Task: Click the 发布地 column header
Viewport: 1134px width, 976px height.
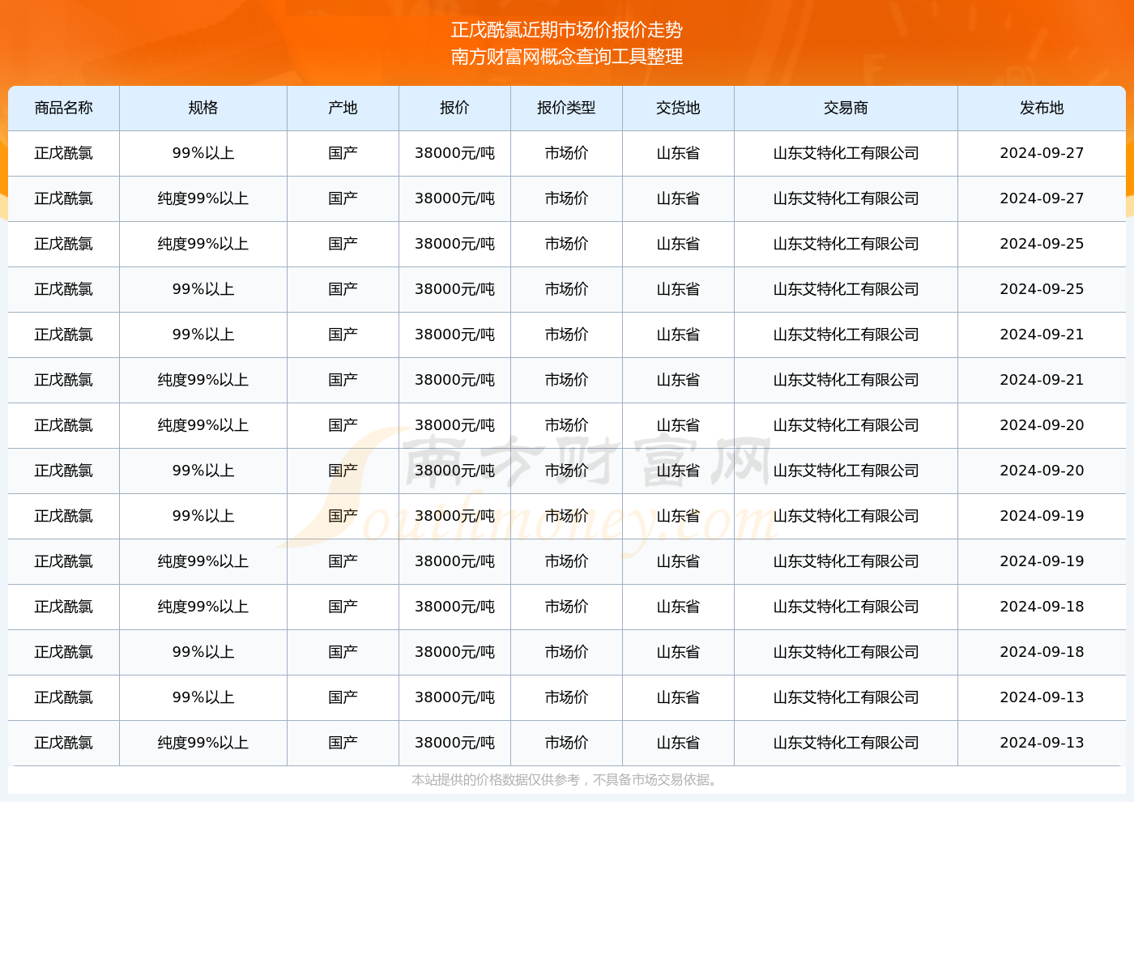Action: click(1042, 108)
